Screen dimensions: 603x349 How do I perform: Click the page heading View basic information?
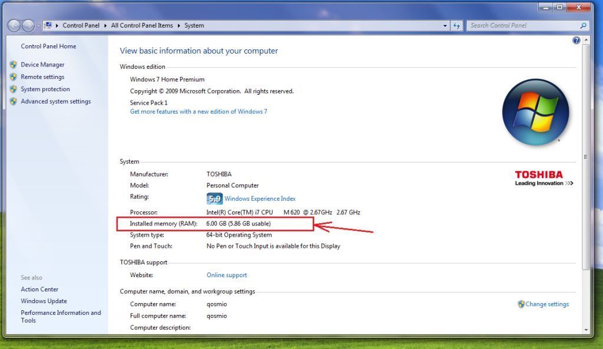pyautogui.click(x=199, y=51)
